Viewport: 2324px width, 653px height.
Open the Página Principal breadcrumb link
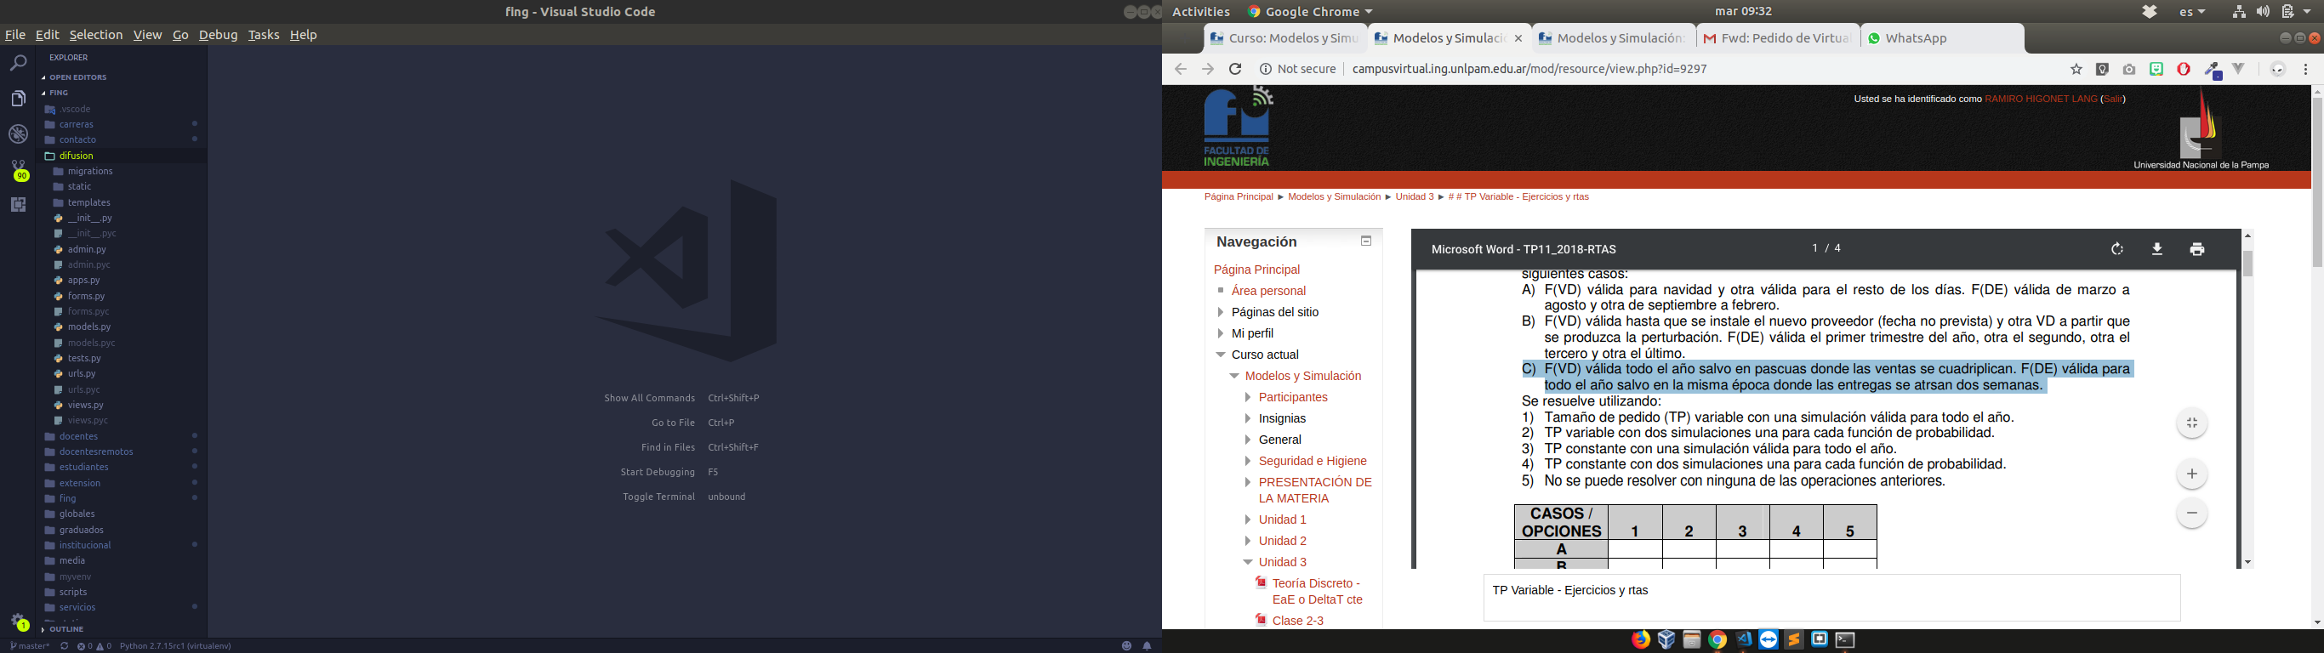[x=1238, y=196]
